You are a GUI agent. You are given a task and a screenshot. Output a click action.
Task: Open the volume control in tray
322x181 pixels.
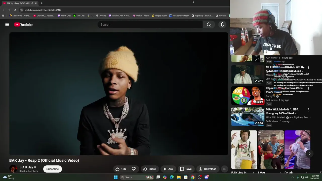click(x=306, y=177)
